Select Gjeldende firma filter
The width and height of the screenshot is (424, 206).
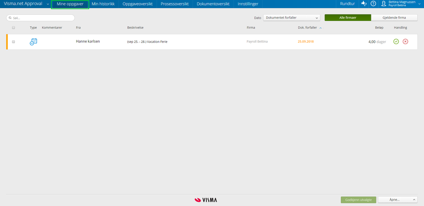click(394, 17)
